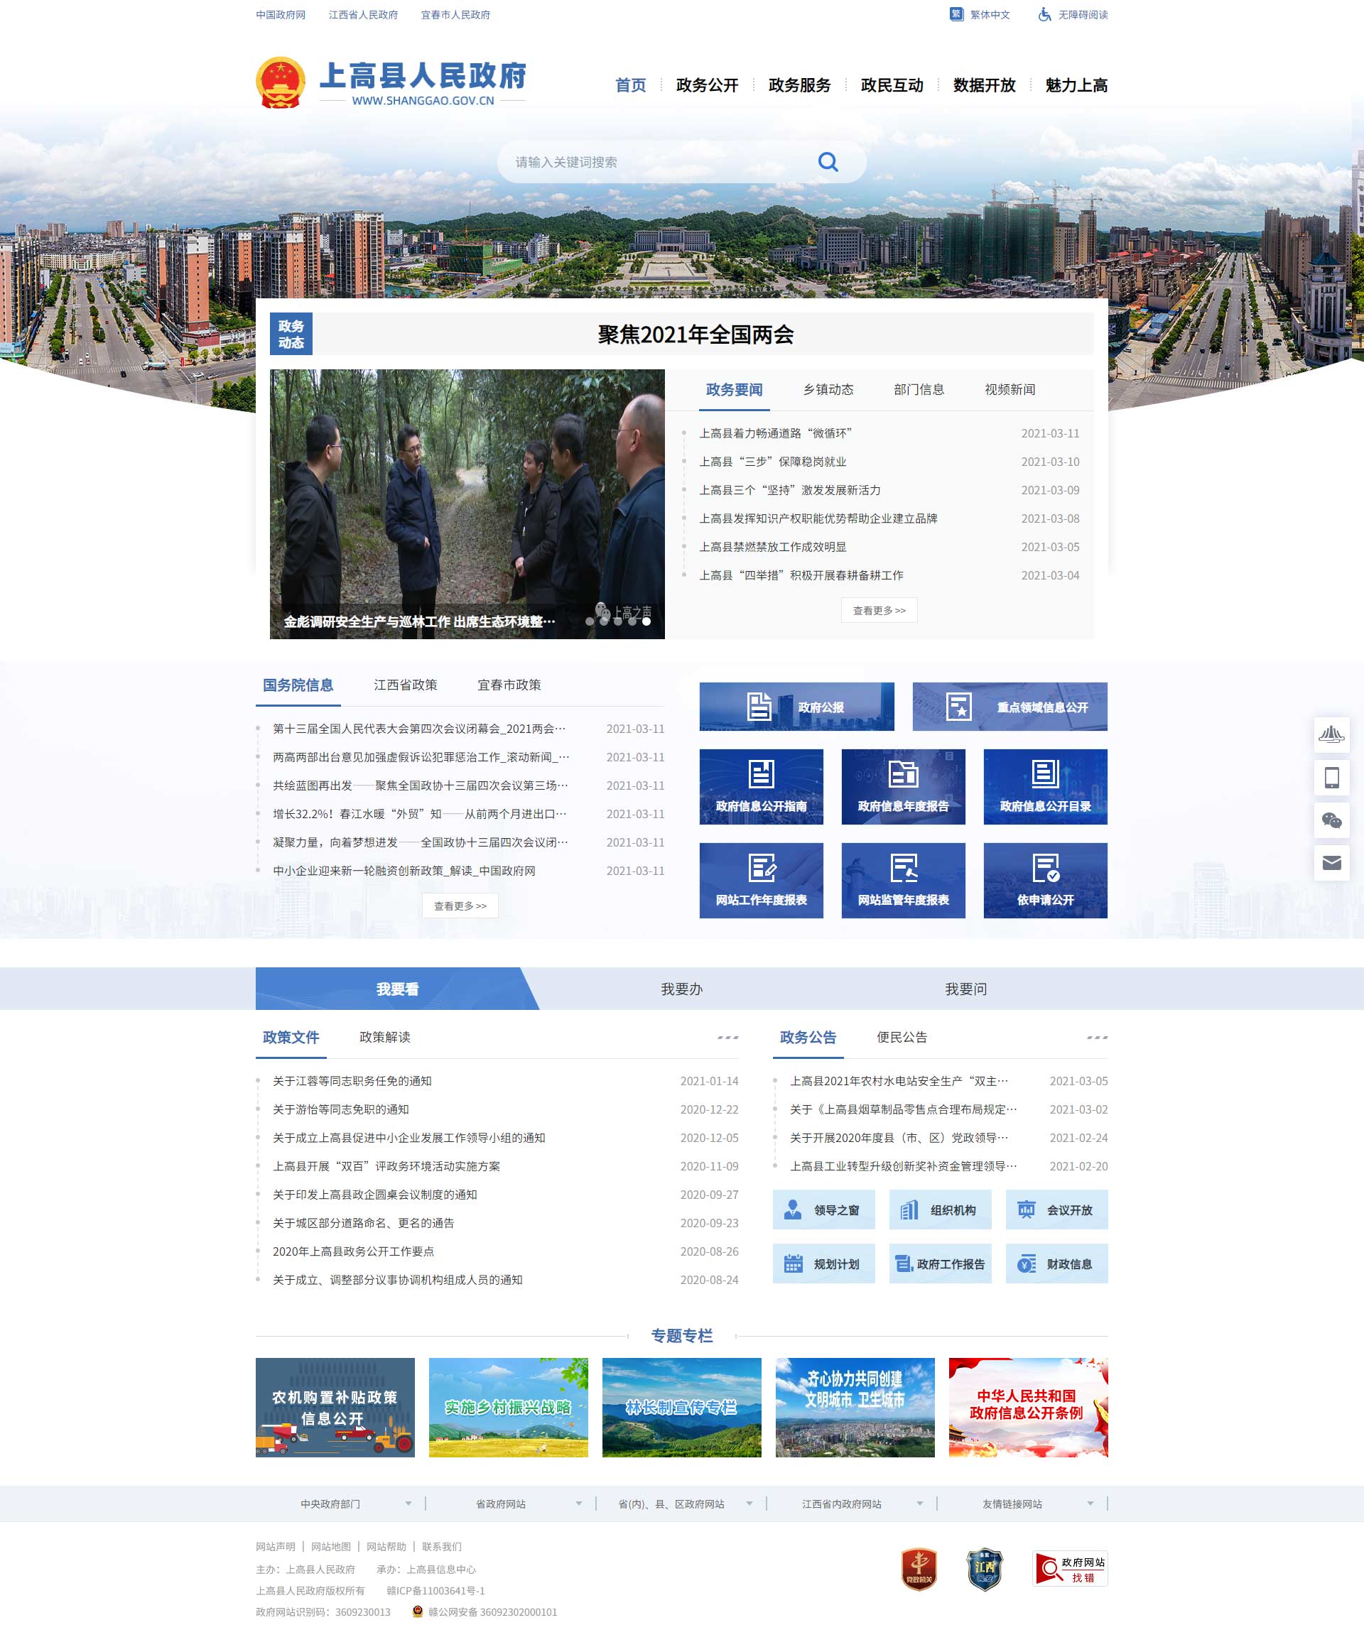Switch to the 部门信息 tab
The width and height of the screenshot is (1364, 1647).
(919, 389)
